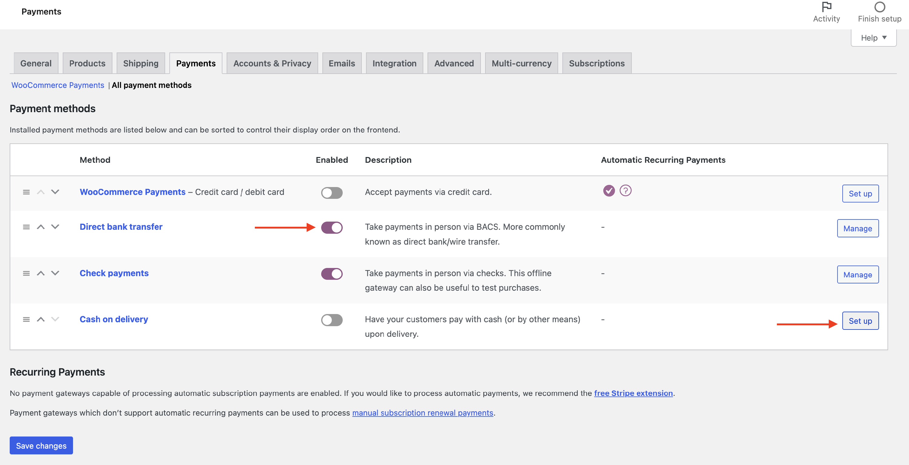Click Manage for Check payments

tap(857, 275)
